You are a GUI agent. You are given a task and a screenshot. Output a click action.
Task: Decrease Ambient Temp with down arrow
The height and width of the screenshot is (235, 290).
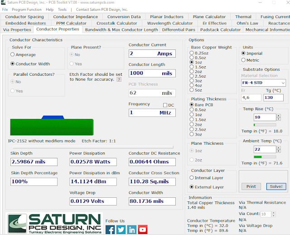click(278, 151)
